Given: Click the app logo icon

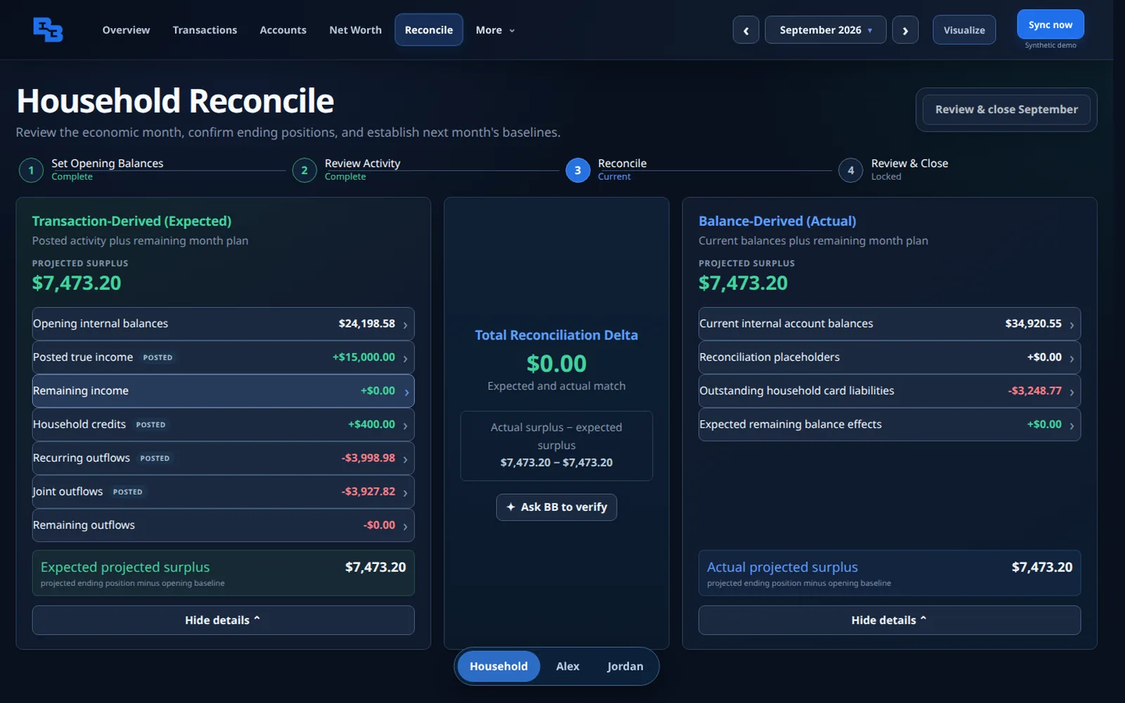Looking at the screenshot, I should coord(48,30).
